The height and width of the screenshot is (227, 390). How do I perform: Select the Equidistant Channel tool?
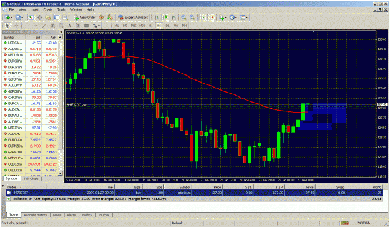(52, 26)
